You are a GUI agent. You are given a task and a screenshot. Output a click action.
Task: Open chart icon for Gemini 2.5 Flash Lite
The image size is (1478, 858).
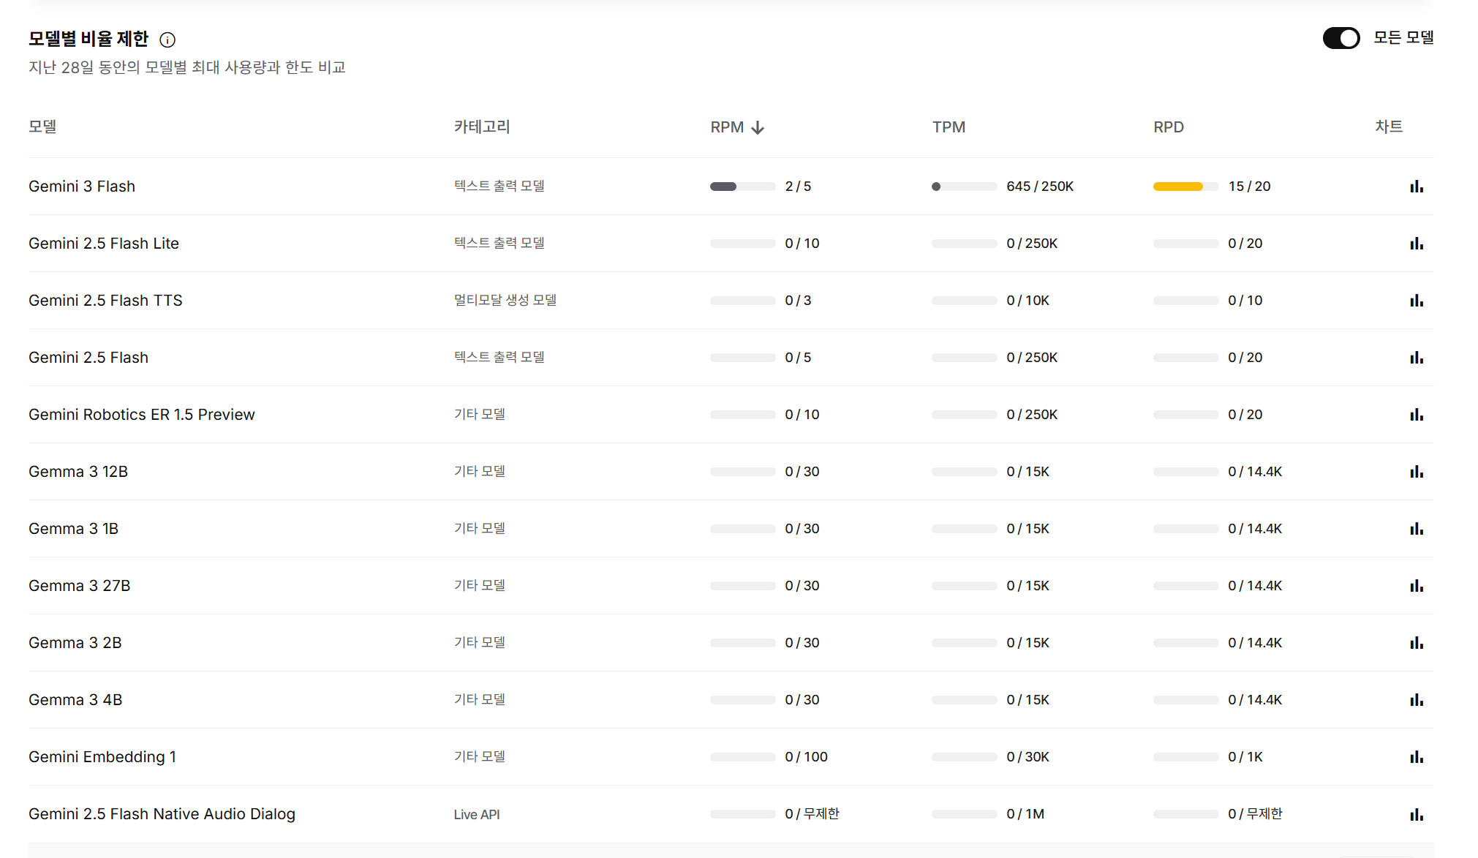coord(1417,244)
